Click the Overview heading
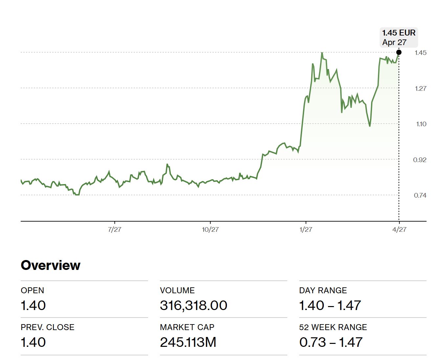Viewport: 442px width, 359px height. click(x=51, y=265)
